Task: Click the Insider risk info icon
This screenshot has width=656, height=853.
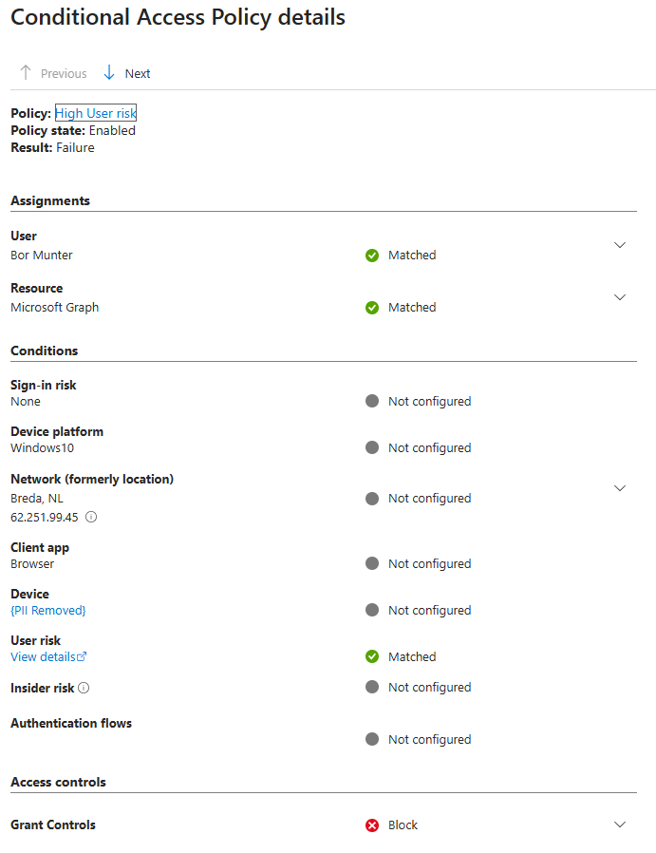Action: tap(84, 688)
